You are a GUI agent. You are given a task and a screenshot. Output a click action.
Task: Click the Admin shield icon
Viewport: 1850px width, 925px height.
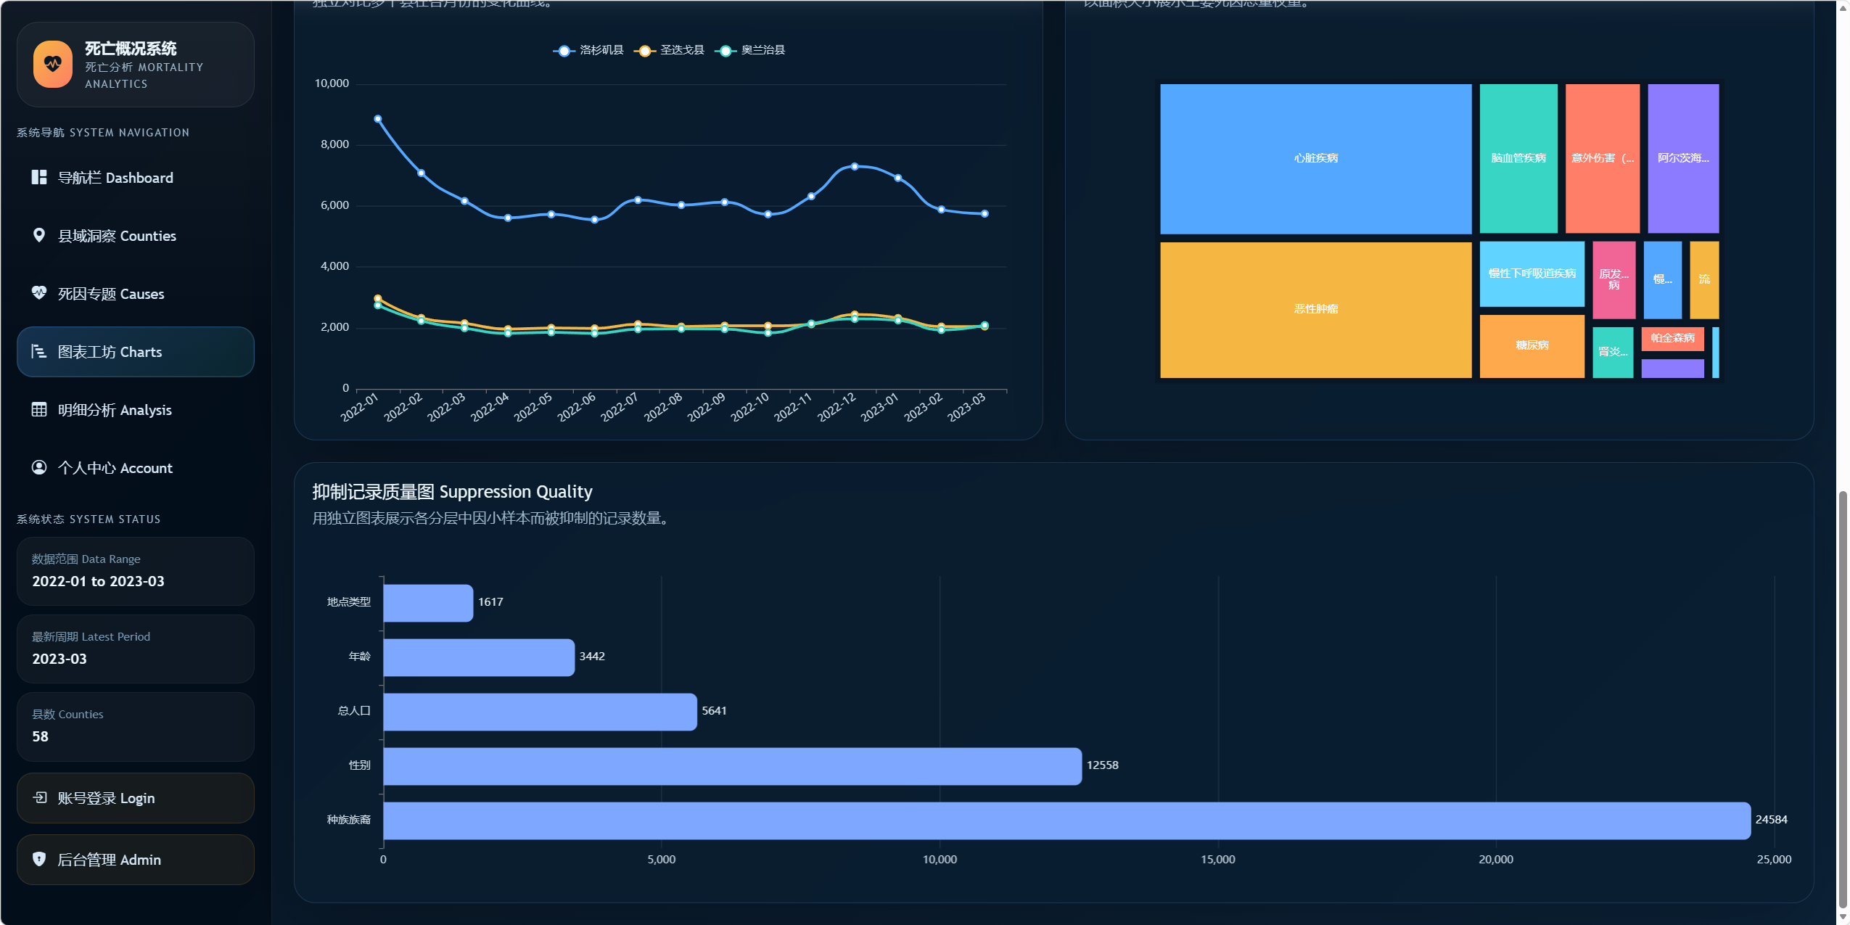point(39,860)
